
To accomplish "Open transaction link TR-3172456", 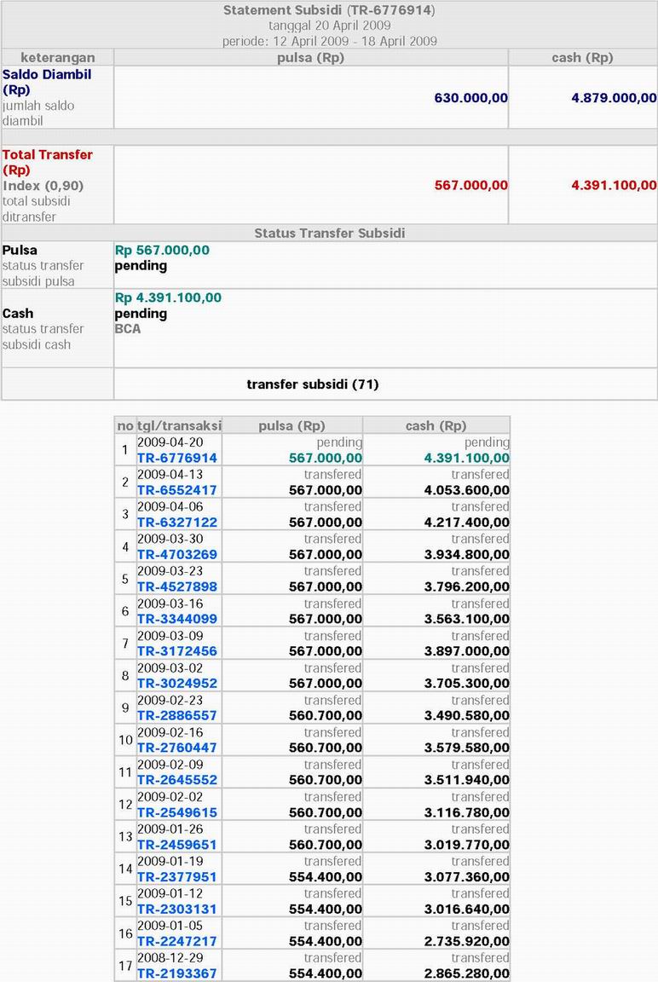I will coord(177,651).
